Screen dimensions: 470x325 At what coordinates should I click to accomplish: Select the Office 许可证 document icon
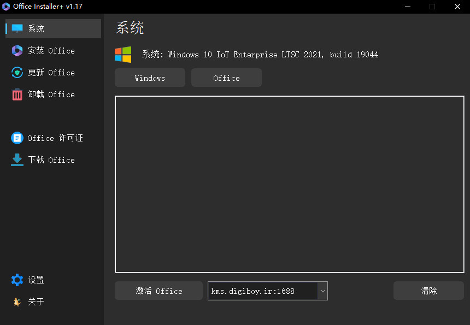click(x=17, y=138)
